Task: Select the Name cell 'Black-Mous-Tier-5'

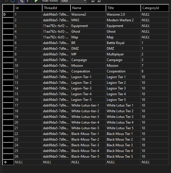Action: coord(88,157)
